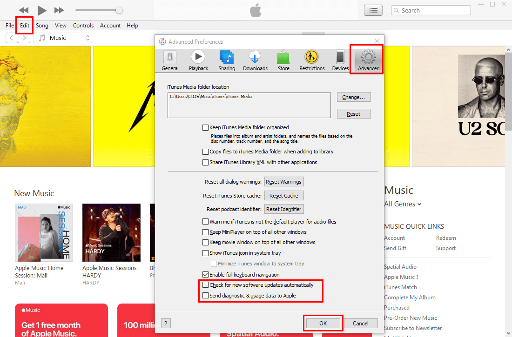Open the Controls menu
The height and width of the screenshot is (337, 512).
83,26
